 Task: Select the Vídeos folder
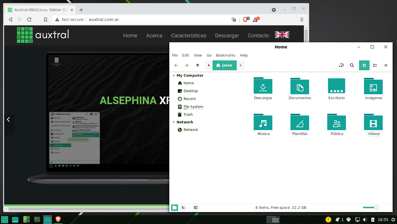pos(374,125)
